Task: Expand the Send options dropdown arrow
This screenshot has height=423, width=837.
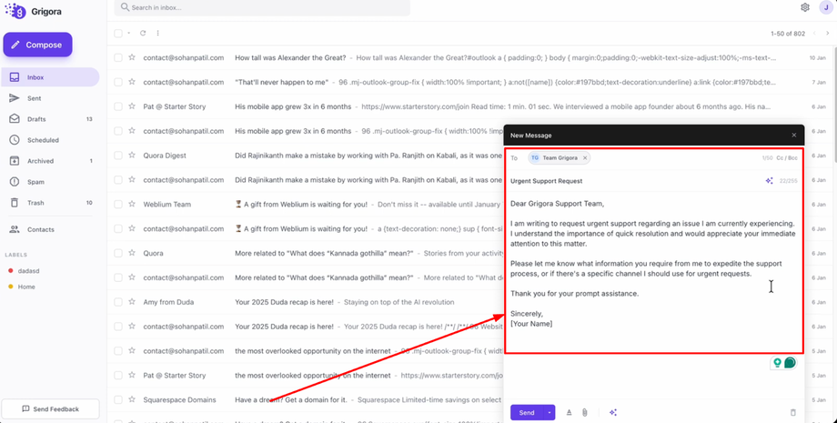Action: (x=550, y=412)
